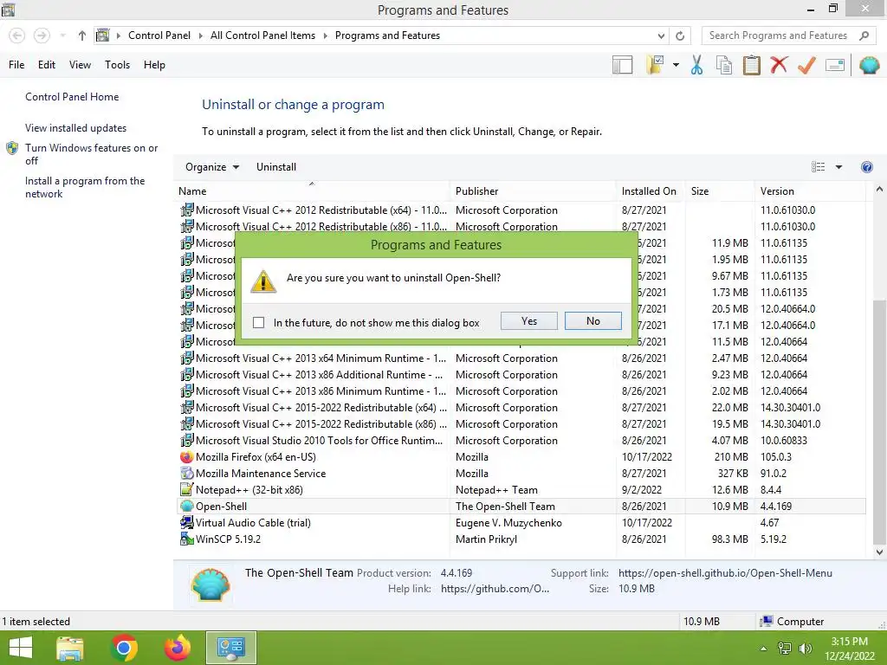Open the Organize dropdown
The image size is (887, 665).
212,167
